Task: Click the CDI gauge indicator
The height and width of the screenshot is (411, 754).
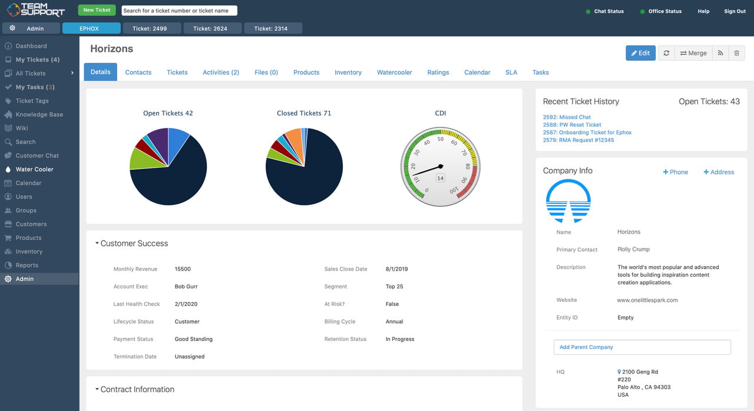Action: (x=440, y=166)
